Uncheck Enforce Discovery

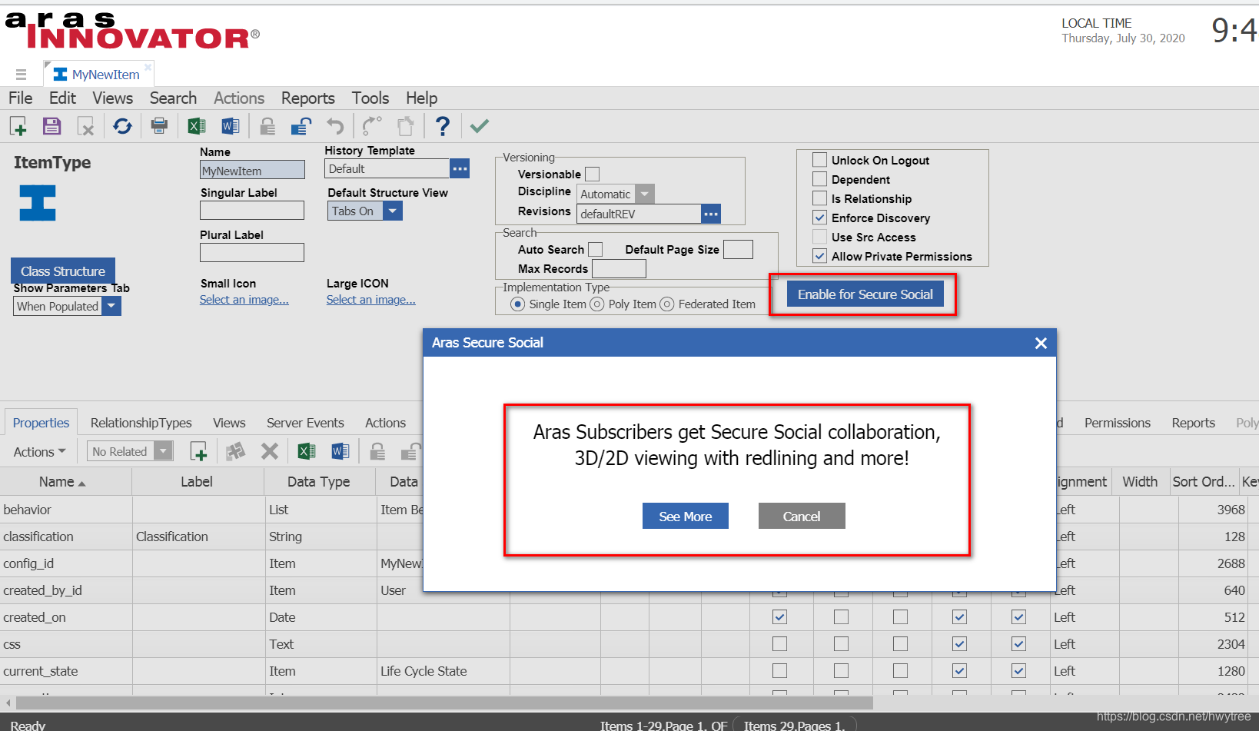coord(819,218)
